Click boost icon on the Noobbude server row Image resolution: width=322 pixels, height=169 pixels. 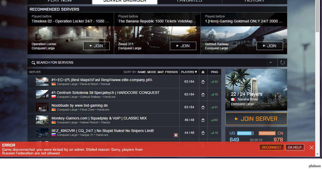203,107
